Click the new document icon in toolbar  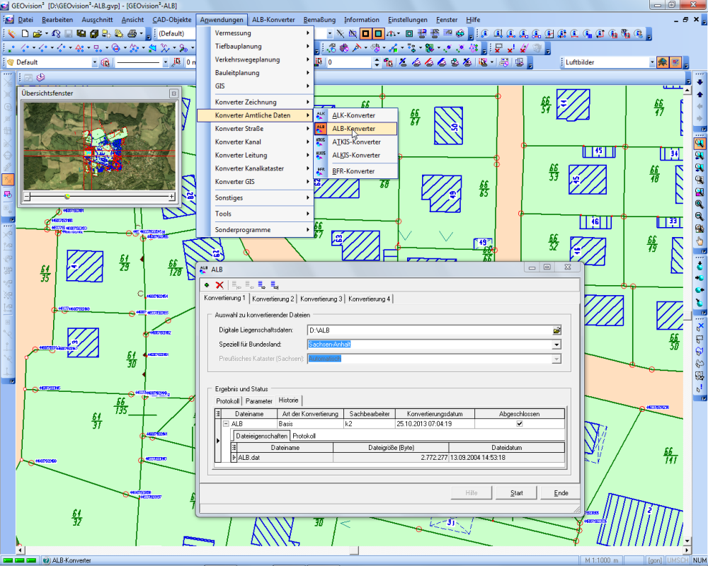point(25,33)
